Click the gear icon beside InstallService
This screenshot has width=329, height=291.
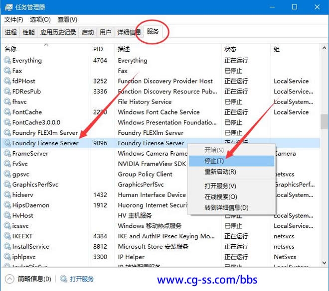(7, 247)
